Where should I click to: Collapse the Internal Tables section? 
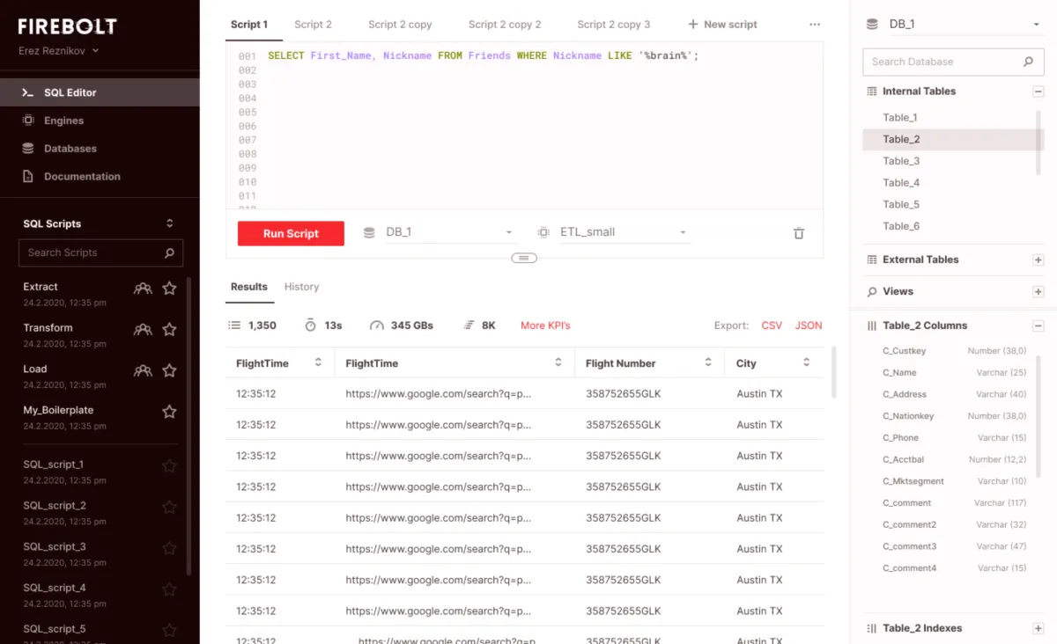point(1038,91)
